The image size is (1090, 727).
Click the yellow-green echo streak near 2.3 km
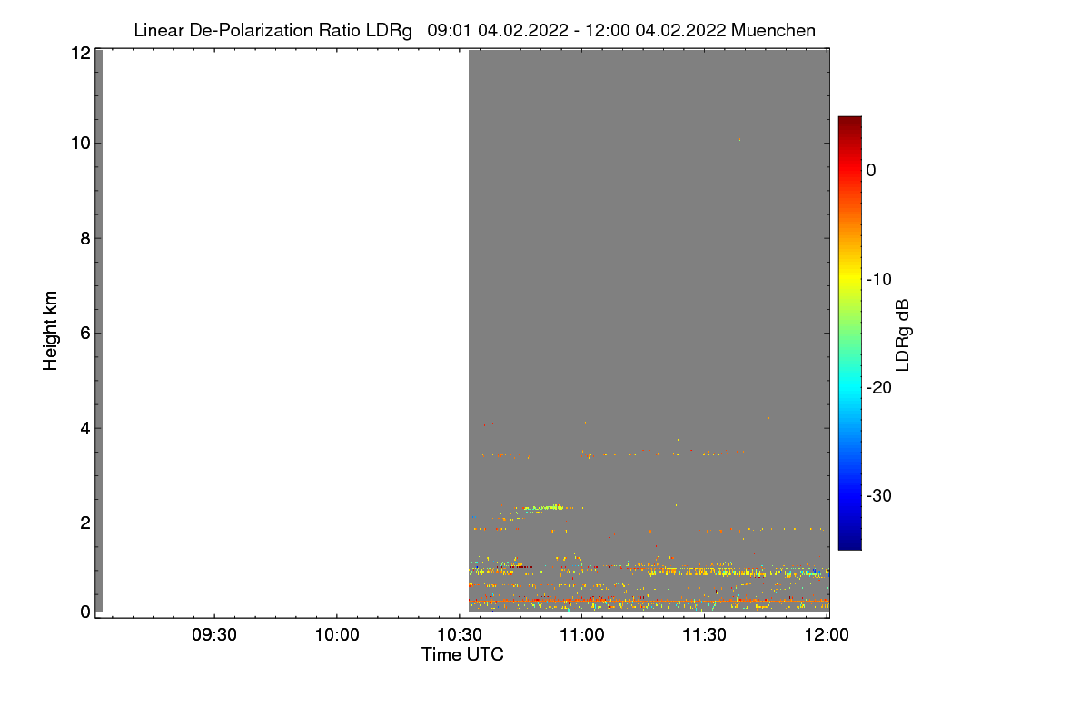[x=542, y=507]
